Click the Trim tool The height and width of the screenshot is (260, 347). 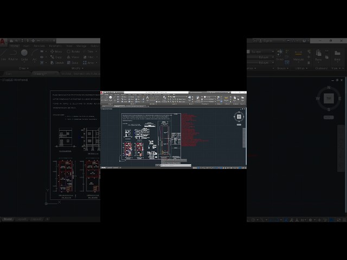[x=88, y=51]
